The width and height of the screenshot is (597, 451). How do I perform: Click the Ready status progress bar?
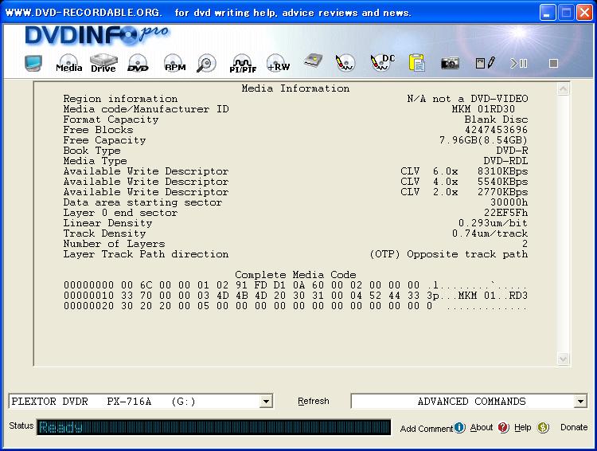tap(214, 427)
